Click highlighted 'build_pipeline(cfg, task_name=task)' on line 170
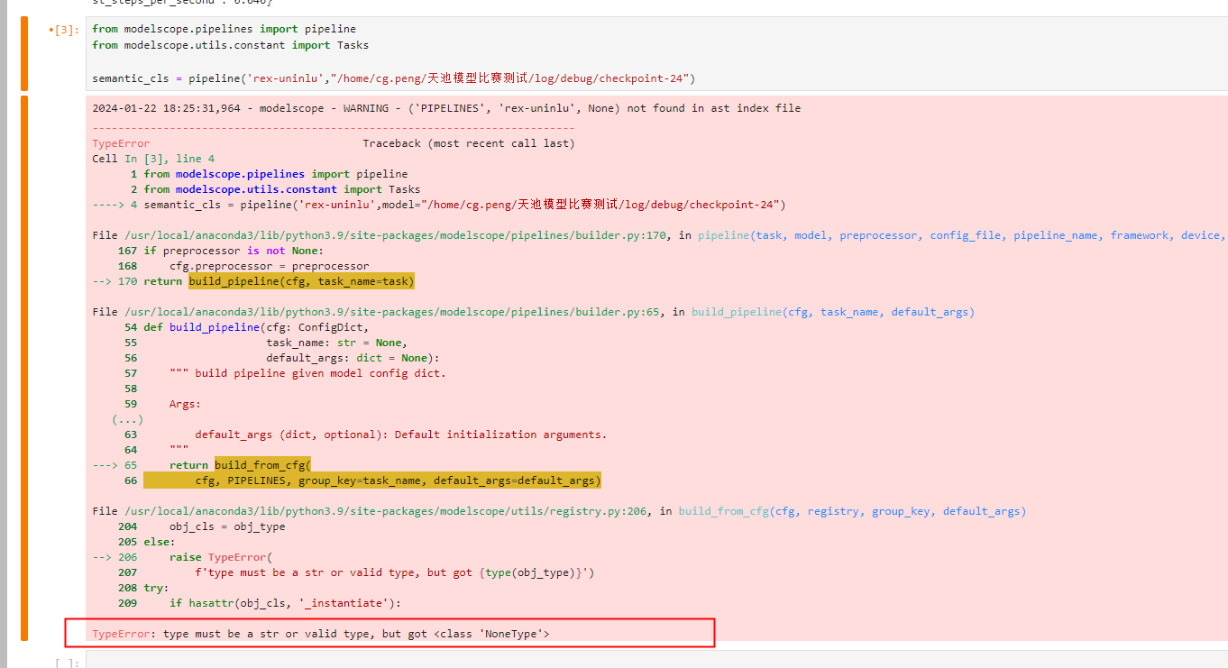Viewport: 1228px width, 668px height. pyautogui.click(x=301, y=281)
